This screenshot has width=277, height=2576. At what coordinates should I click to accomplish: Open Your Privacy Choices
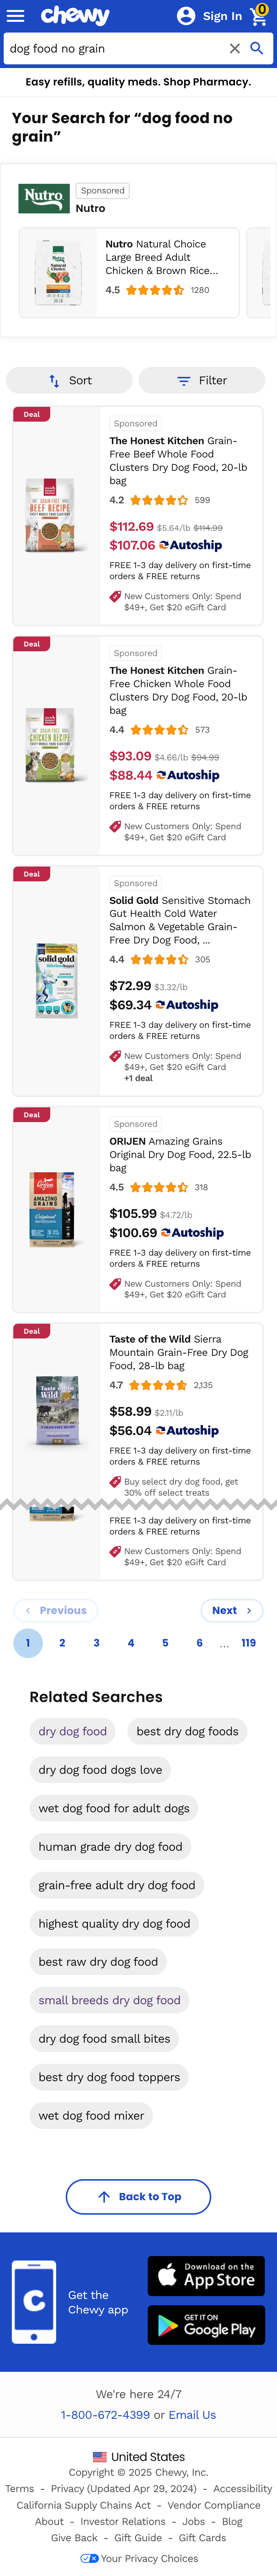tap(139, 2558)
